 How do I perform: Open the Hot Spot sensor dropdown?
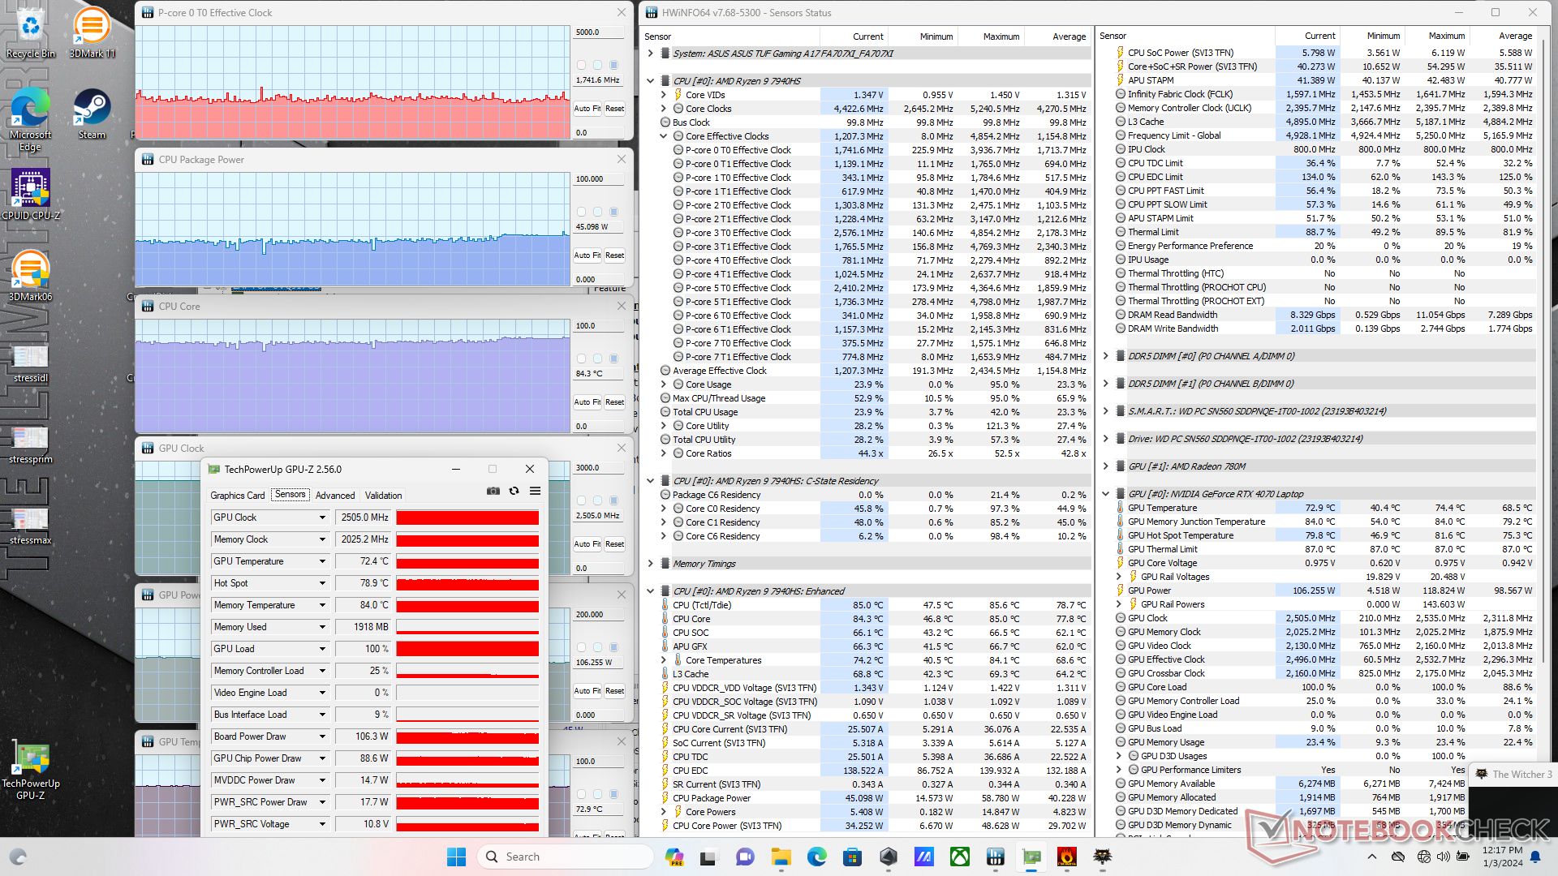pyautogui.click(x=322, y=583)
